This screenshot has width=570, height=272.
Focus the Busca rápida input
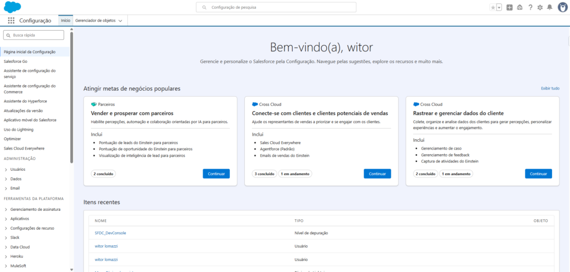[33, 35]
